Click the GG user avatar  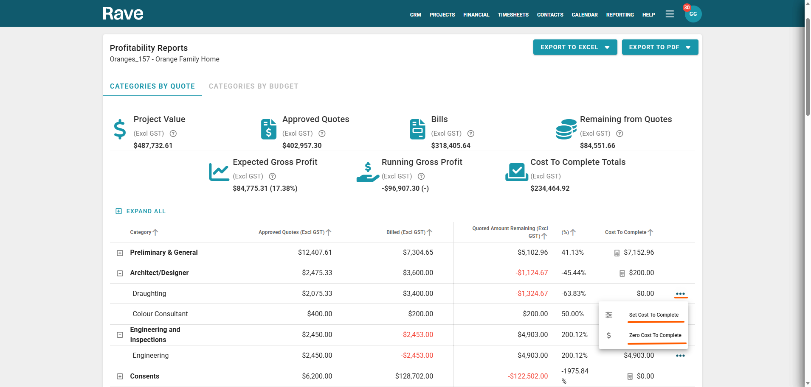(693, 14)
